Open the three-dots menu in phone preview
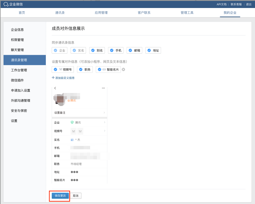 (103, 88)
